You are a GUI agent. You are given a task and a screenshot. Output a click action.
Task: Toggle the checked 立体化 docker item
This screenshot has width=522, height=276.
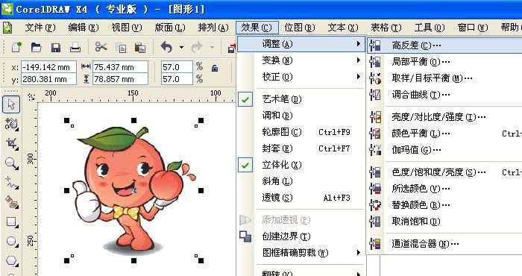(x=245, y=165)
